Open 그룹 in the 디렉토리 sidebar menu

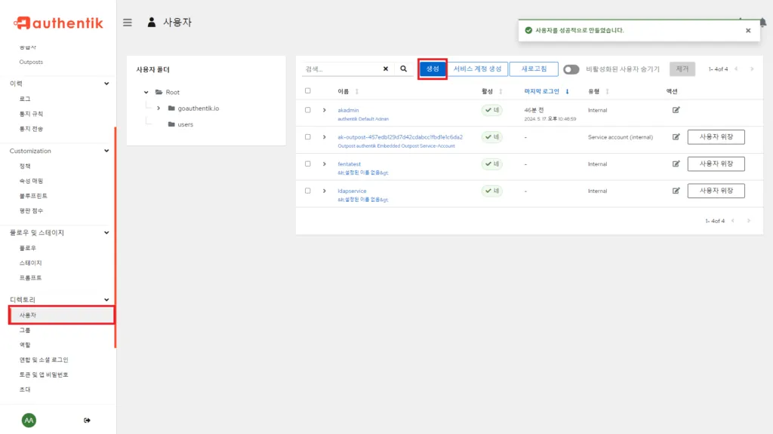(24, 329)
